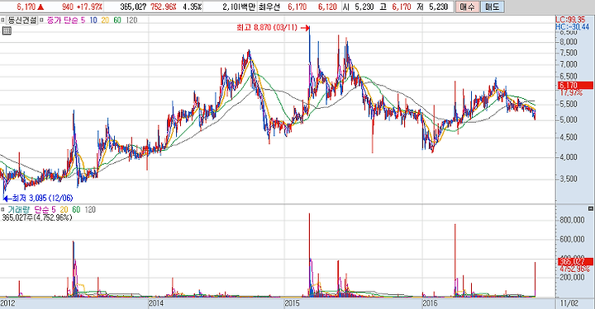Image resolution: width=595 pixels, height=309 pixels.
Task: Click the 11/02 date label at bottom right
Action: point(569,303)
